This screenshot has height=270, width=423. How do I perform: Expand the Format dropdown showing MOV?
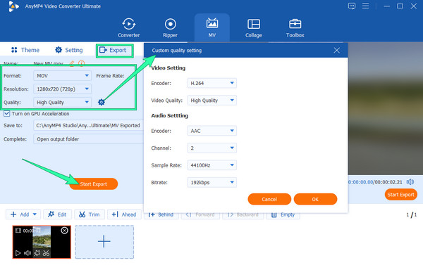[62, 76]
